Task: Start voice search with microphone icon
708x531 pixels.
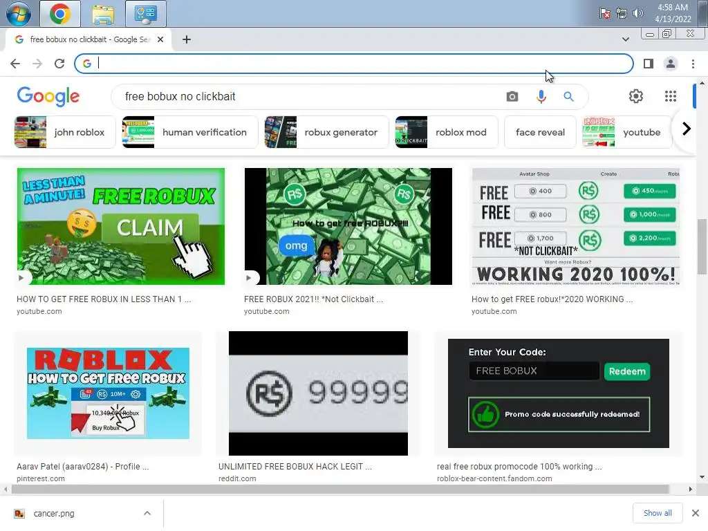Action: click(x=541, y=96)
